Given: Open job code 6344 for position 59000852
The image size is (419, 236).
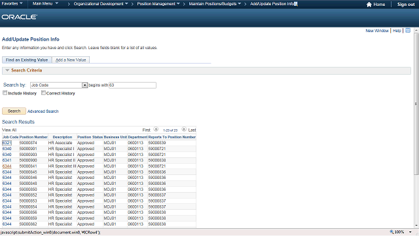Looking at the screenshot, I should click(x=7, y=195).
